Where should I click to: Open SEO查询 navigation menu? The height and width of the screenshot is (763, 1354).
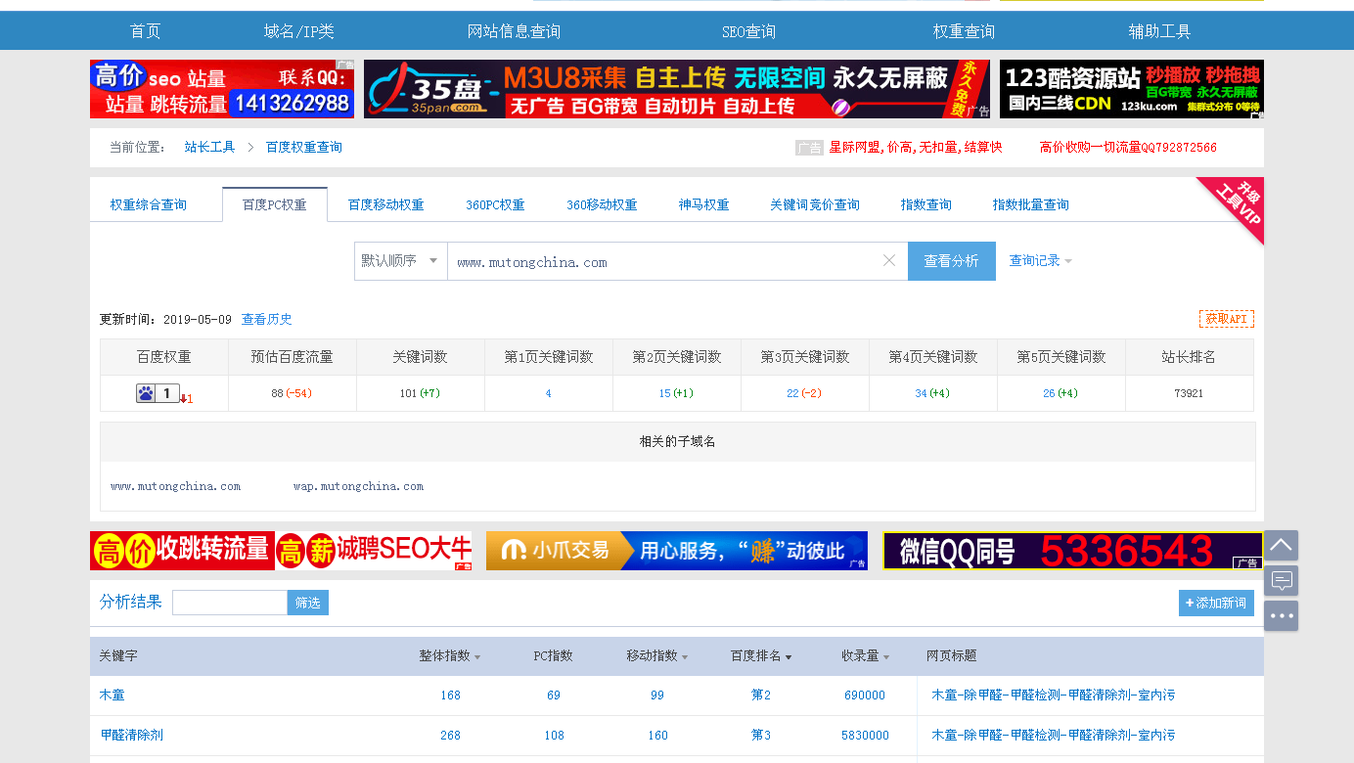[748, 31]
